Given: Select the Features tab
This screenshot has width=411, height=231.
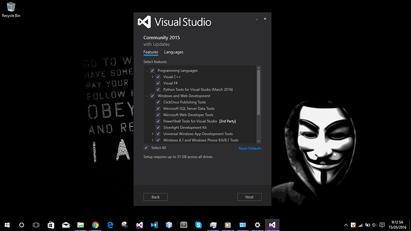Looking at the screenshot, I should click(x=151, y=52).
